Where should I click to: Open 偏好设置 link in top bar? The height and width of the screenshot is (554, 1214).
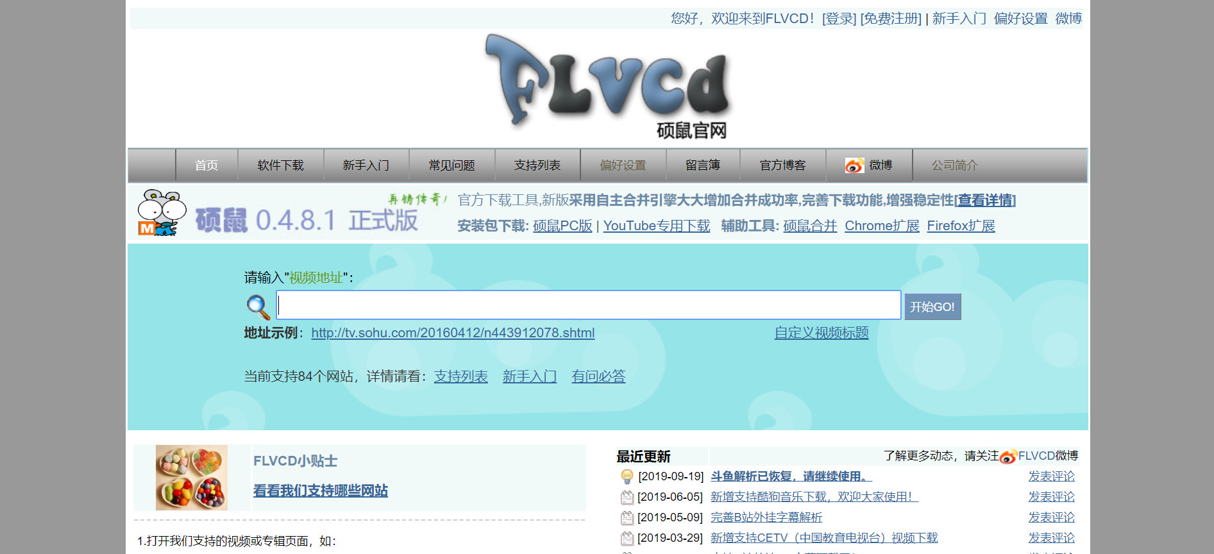pos(1021,19)
